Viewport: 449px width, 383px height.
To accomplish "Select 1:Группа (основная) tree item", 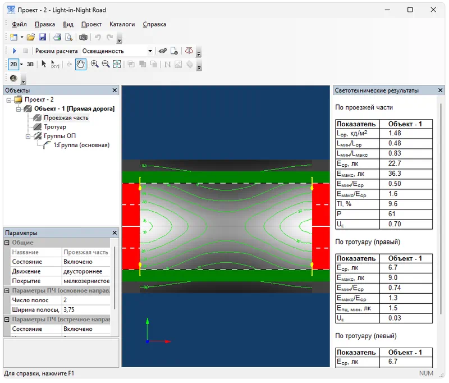I will tap(81, 145).
